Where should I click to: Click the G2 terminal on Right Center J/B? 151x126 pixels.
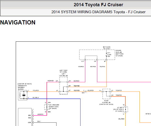click(111, 96)
